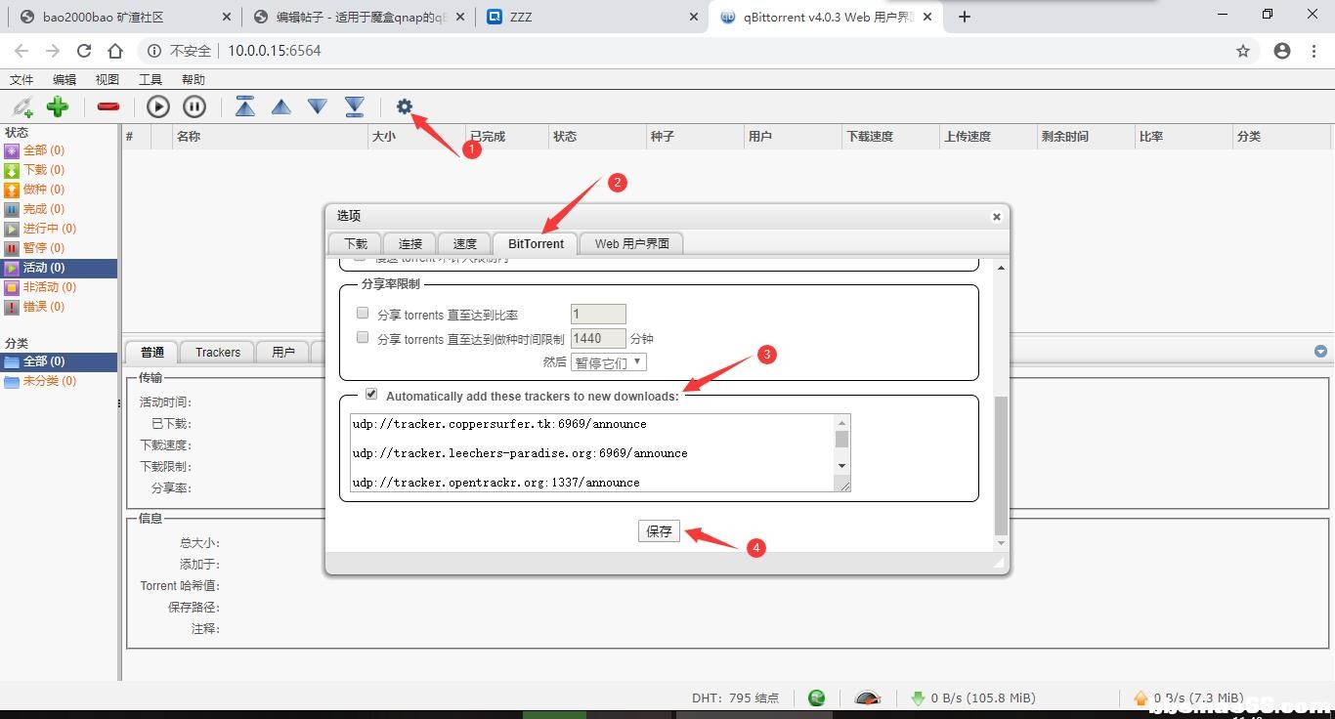This screenshot has width=1335, height=719.
Task: Sort by the 名称 column header
Action: [270, 137]
